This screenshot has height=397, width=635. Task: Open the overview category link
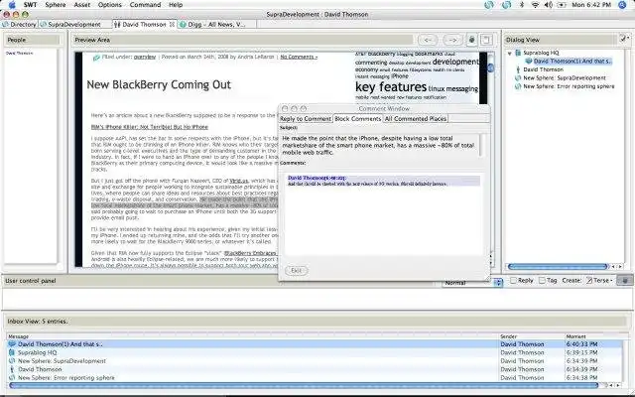(x=145, y=58)
